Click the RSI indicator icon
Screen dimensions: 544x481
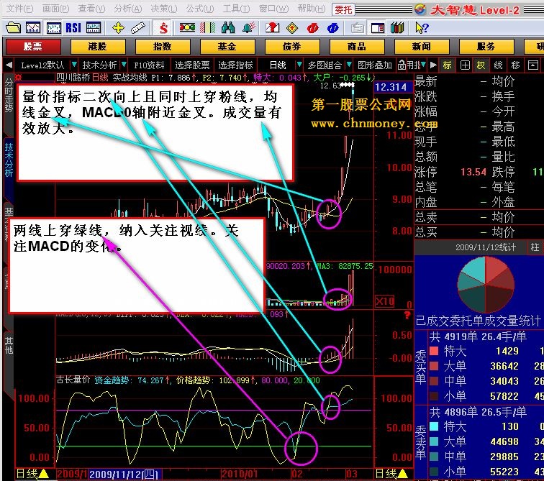coord(73,28)
